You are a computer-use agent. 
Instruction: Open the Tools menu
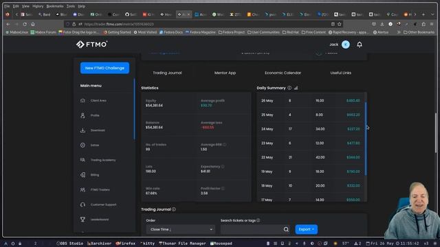coord(70,6)
